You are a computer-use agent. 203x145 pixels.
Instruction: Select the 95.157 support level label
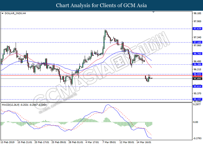tap(197, 99)
